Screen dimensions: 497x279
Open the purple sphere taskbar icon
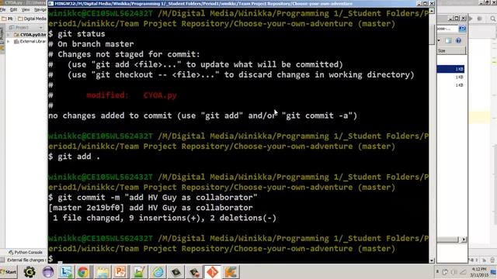pos(48,272)
